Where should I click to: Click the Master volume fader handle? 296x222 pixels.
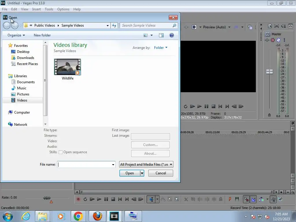click(x=269, y=72)
